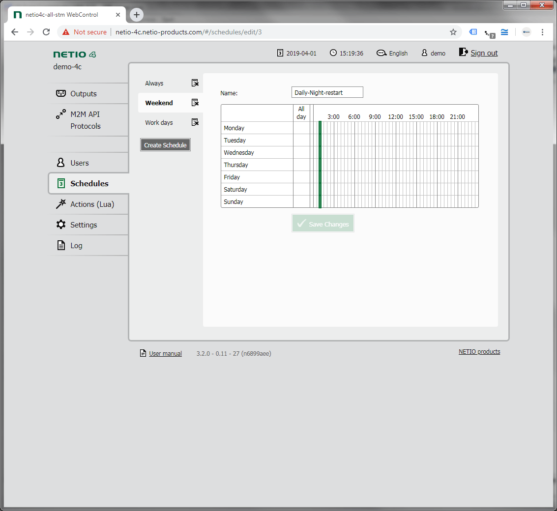Open the Outputs page via its socket icon
Screen dimensions: 557x511
(x=61, y=93)
